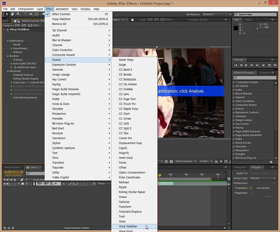
Task: Expand layer 1 properties triangle
Action: click(19, 184)
